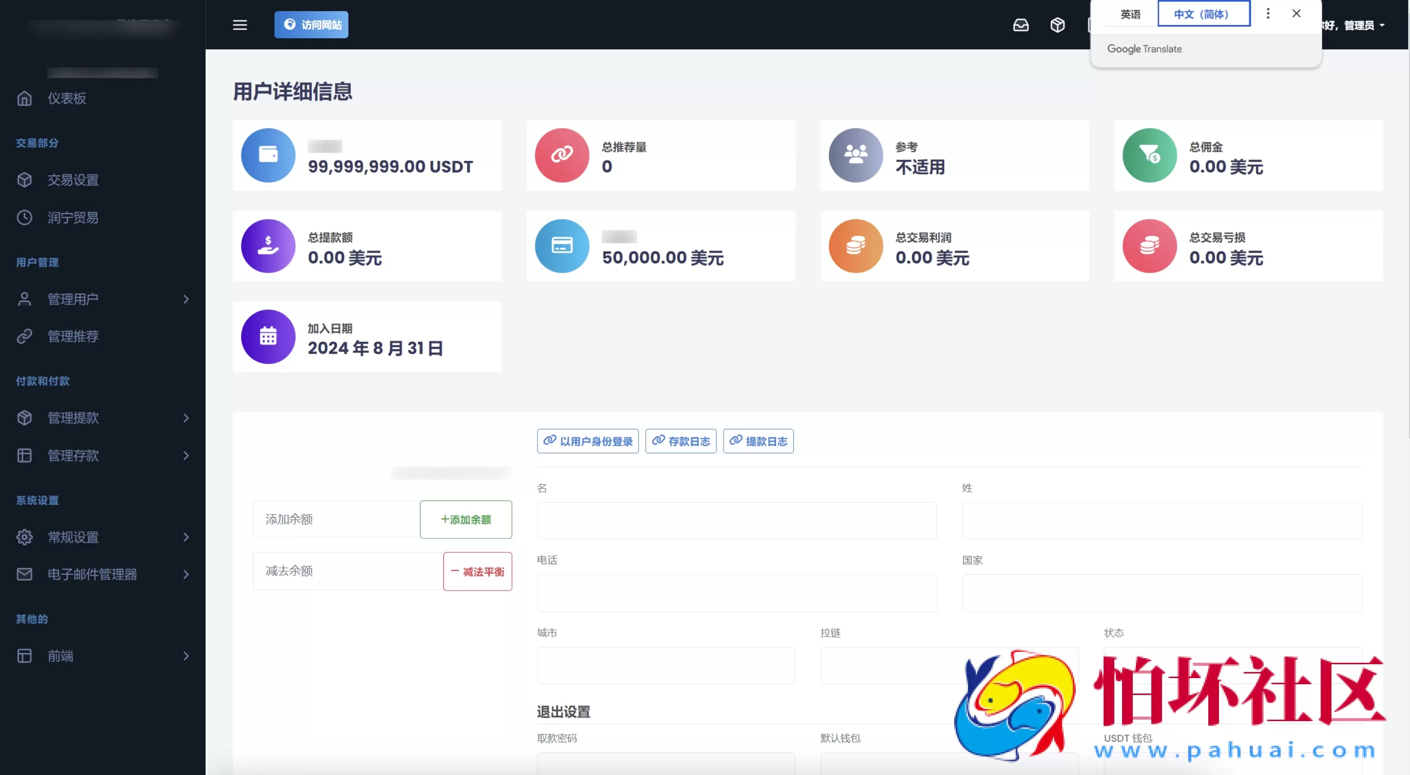This screenshot has height=775, width=1410.
Task: Click the 访问网站 button
Action: point(311,24)
